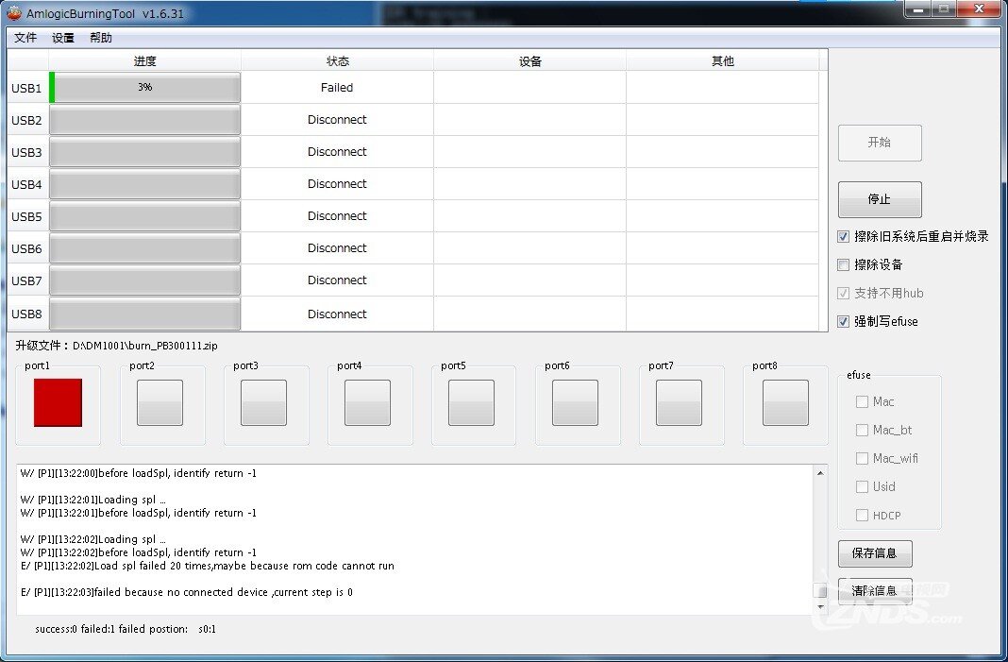The image size is (1008, 662).
Task: Click the 状态 column header
Action: [x=338, y=61]
